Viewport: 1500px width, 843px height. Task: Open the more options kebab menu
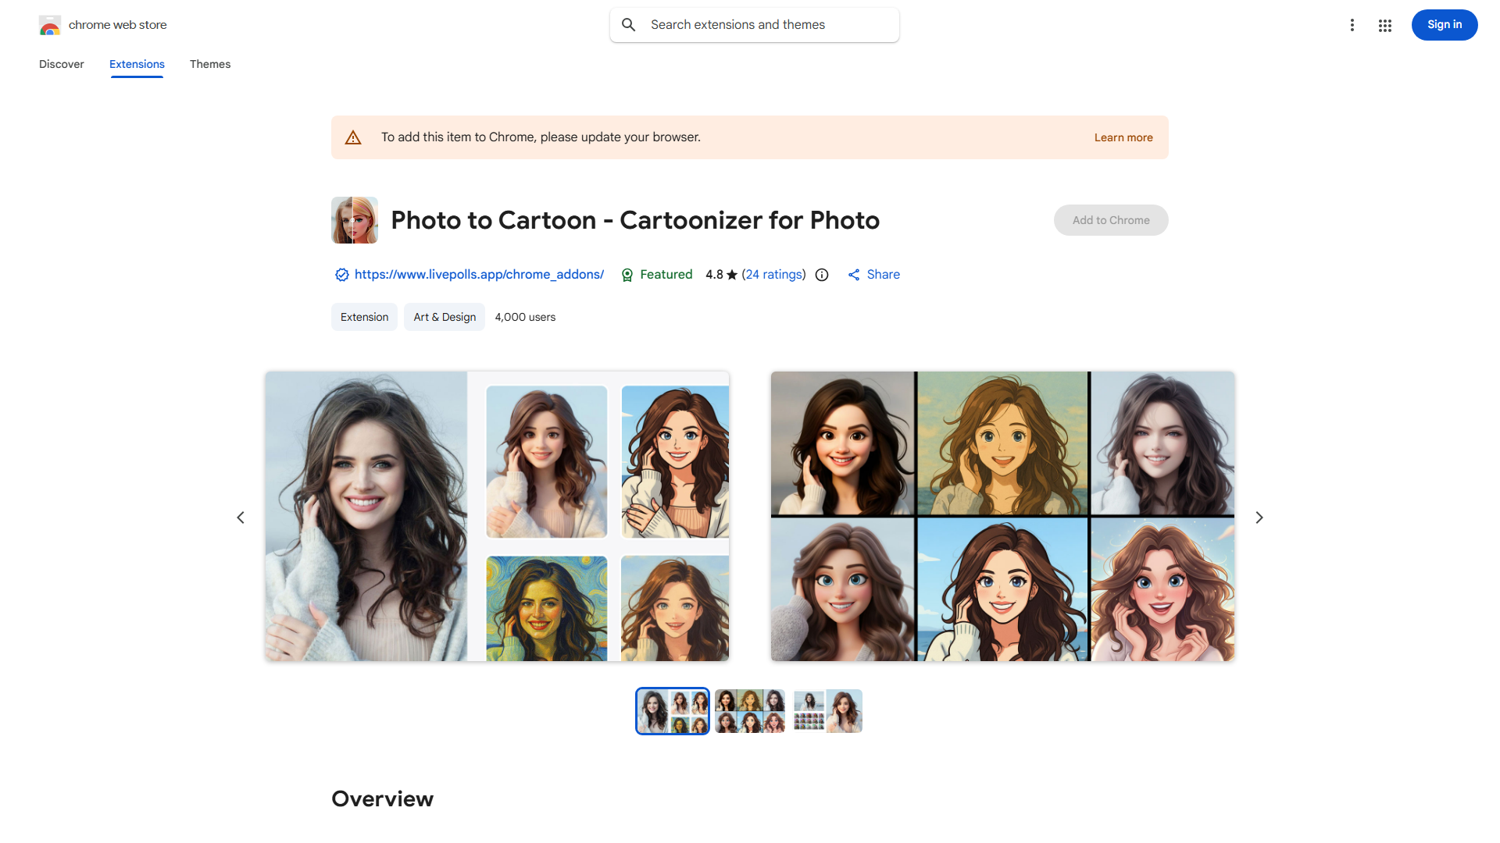point(1352,25)
